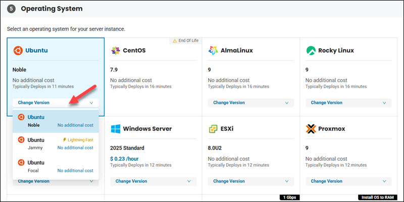The width and height of the screenshot is (404, 202).
Task: Click the Operating System section heading
Action: pyautogui.click(x=52, y=9)
